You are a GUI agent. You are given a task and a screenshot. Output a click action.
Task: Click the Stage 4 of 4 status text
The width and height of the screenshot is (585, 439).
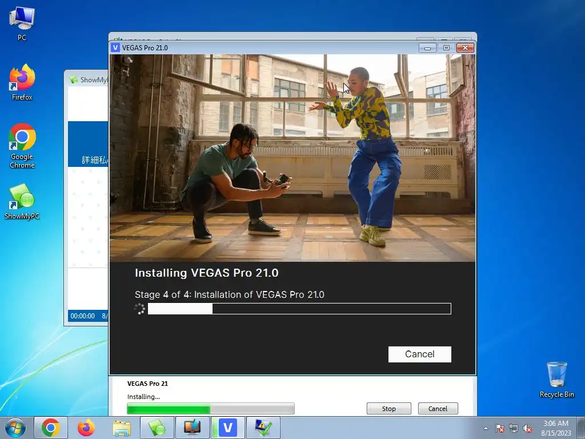point(230,294)
